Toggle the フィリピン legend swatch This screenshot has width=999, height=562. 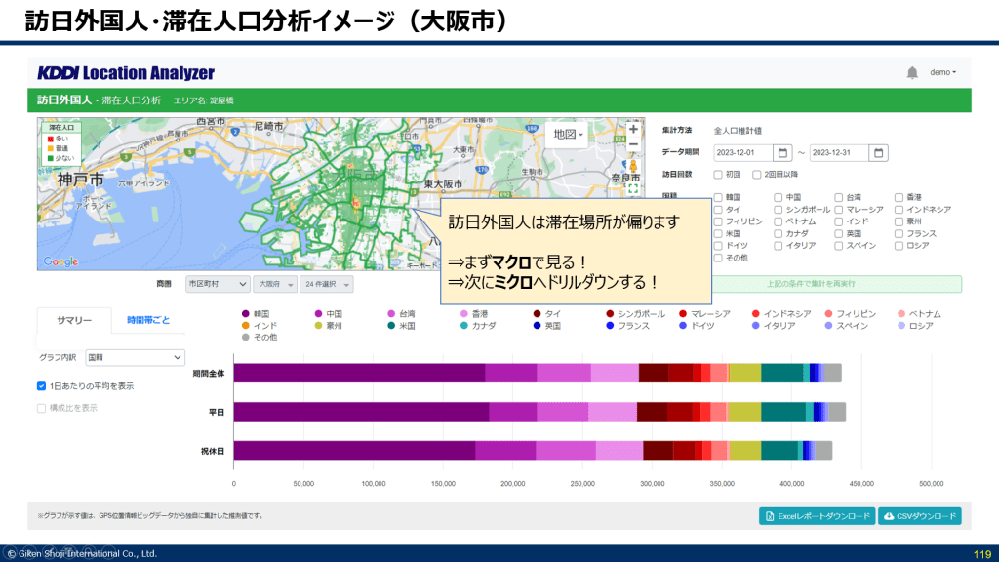tap(829, 314)
